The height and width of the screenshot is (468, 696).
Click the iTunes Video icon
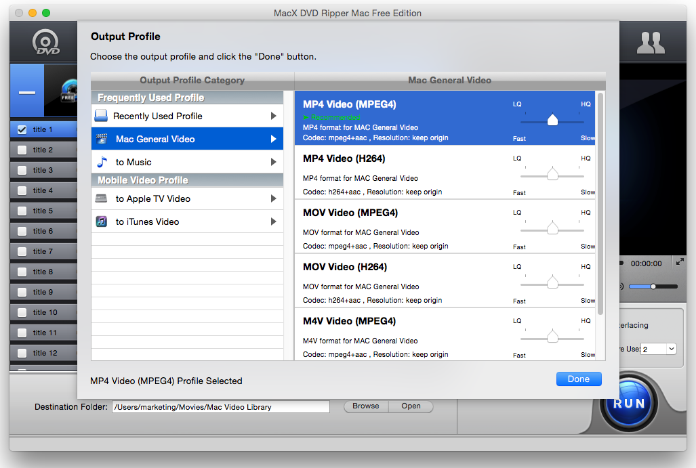pos(101,221)
